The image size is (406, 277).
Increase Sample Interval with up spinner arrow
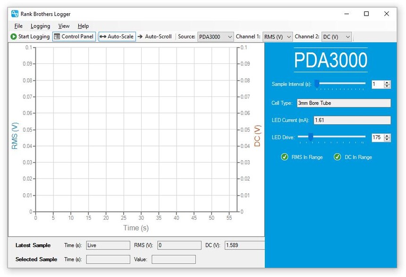387,82
